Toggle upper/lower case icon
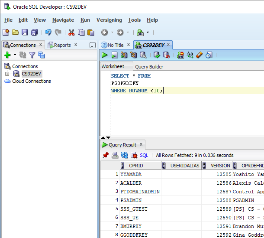 pos(190,55)
